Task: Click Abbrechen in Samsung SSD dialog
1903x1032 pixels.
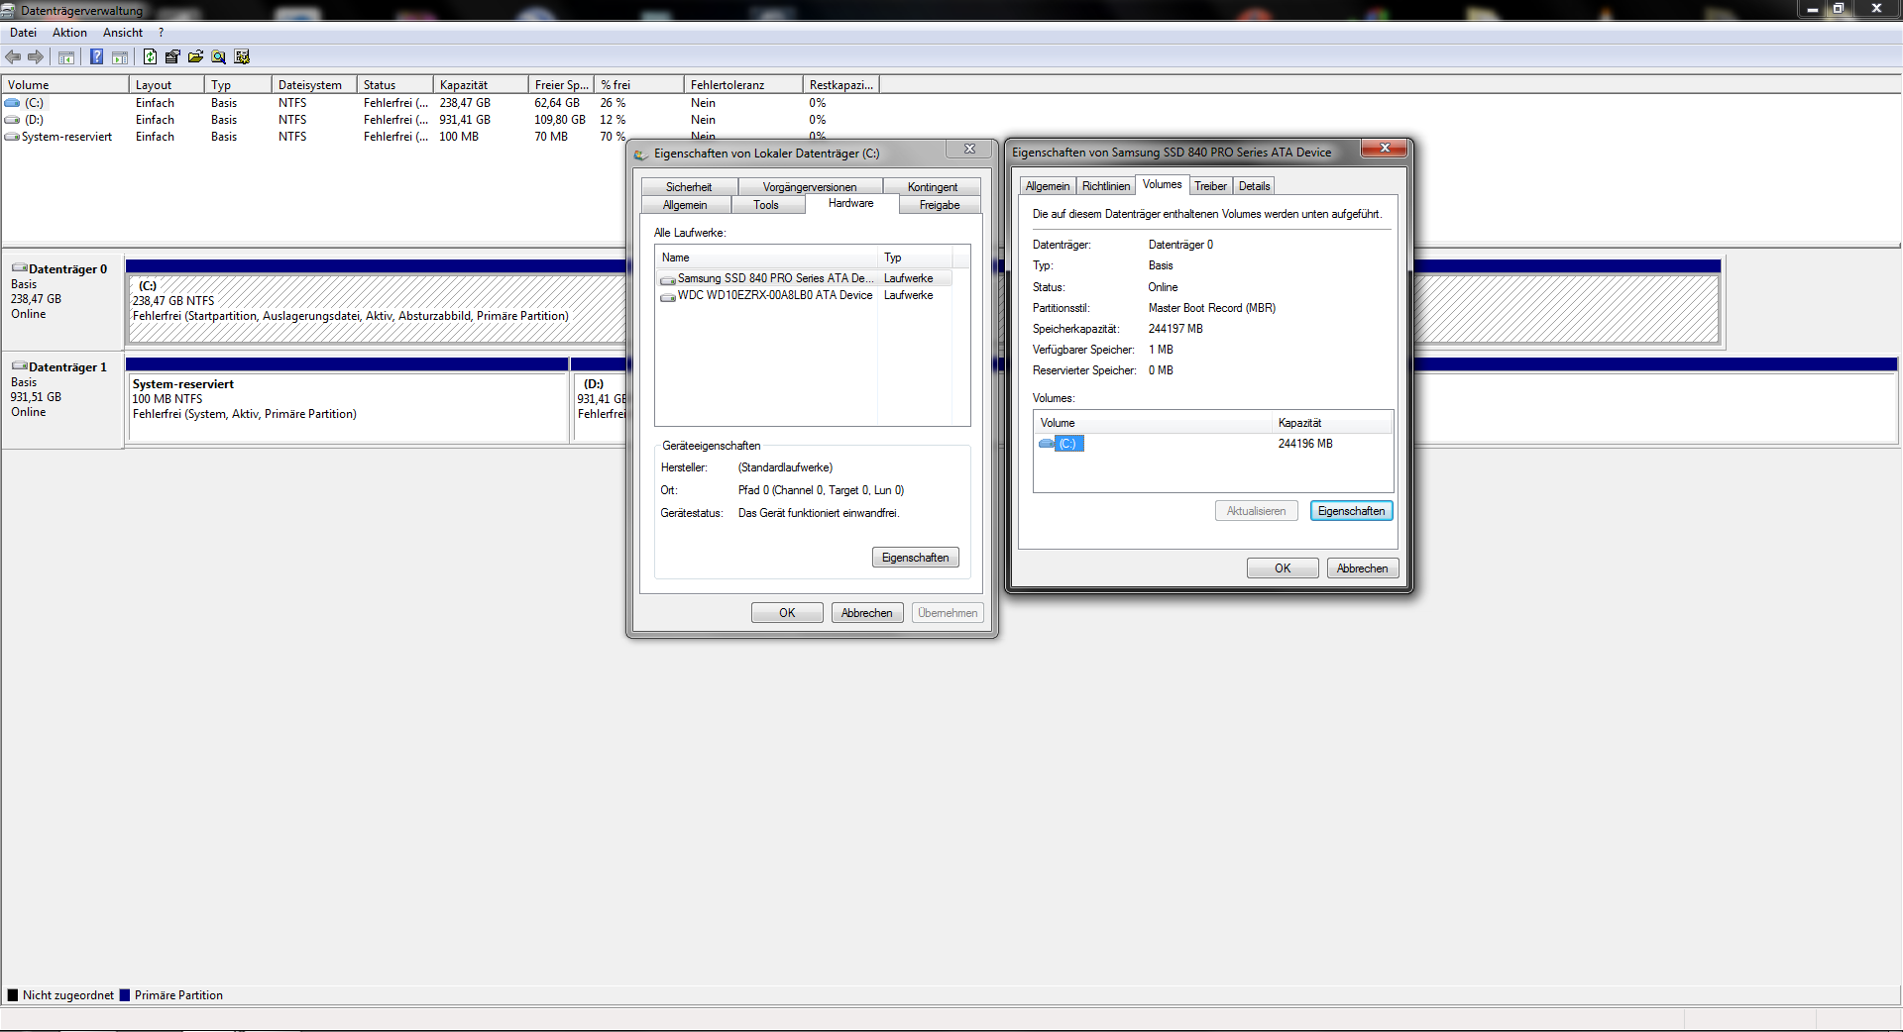Action: tap(1363, 568)
